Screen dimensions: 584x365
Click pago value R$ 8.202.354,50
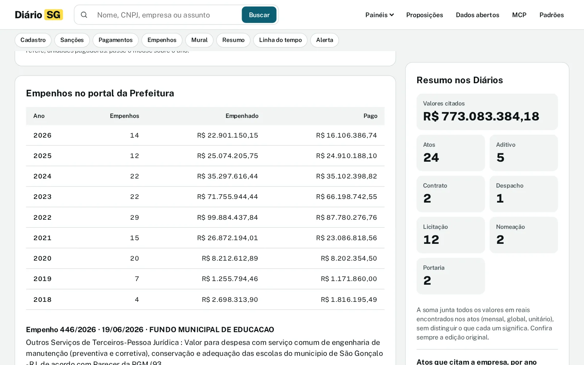(349, 258)
